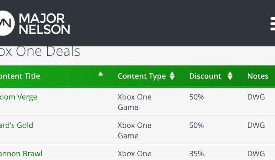Click the sort arrow beside Content Title
This screenshot has width=275, height=160.
tap(100, 74)
